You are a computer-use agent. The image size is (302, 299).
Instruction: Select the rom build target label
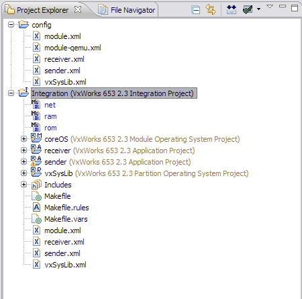[50, 128]
